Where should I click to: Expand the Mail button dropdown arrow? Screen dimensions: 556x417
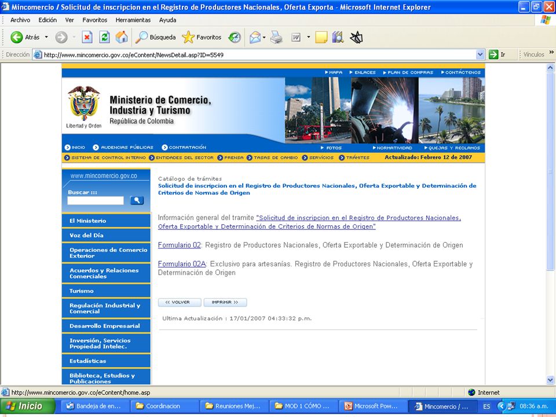(x=264, y=37)
